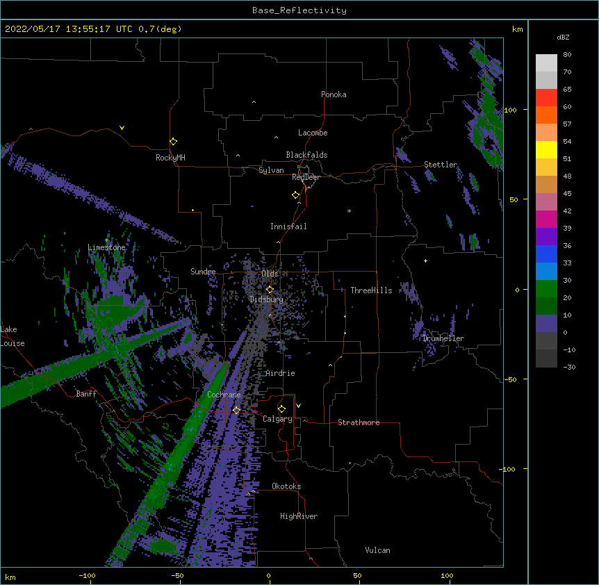Click the HighRiver label
The height and width of the screenshot is (585, 599).
(299, 516)
